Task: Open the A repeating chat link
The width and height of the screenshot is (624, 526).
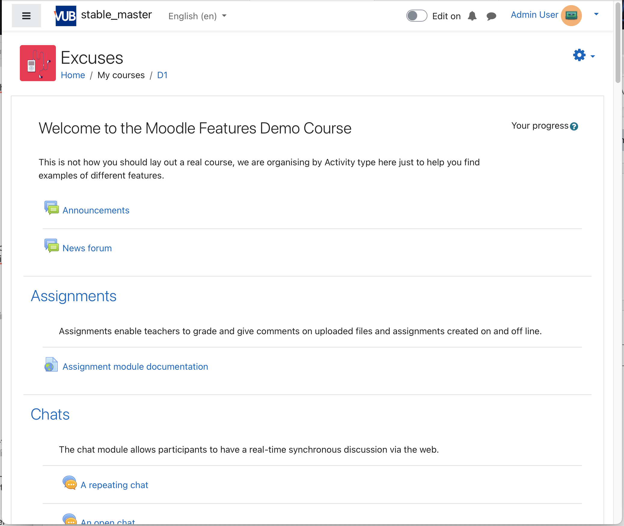Action: tap(114, 485)
